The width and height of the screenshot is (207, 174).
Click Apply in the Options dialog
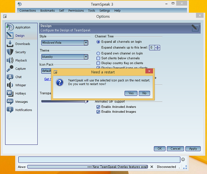click(193, 149)
